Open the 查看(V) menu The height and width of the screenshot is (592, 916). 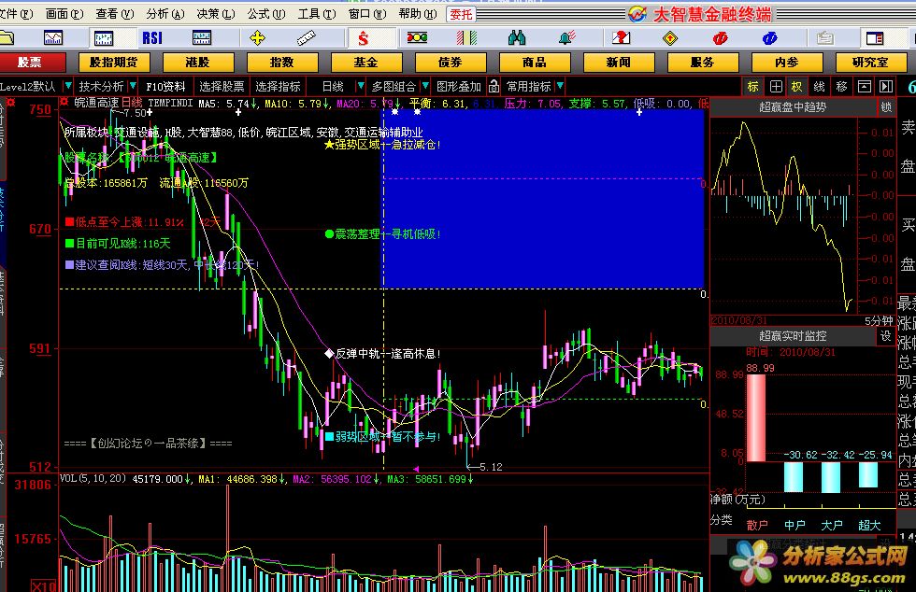115,13
